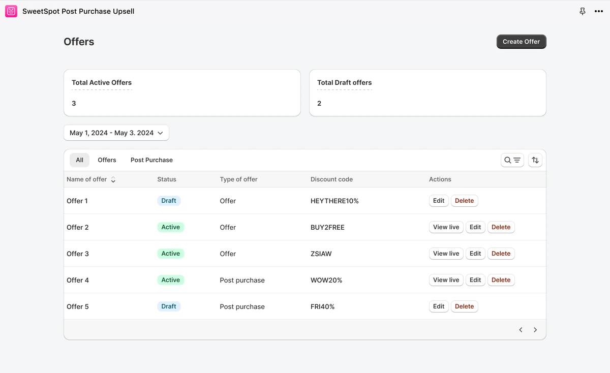Screen dimensions: 610x373
Task: Delete Offer 3
Action: [x=501, y=254]
